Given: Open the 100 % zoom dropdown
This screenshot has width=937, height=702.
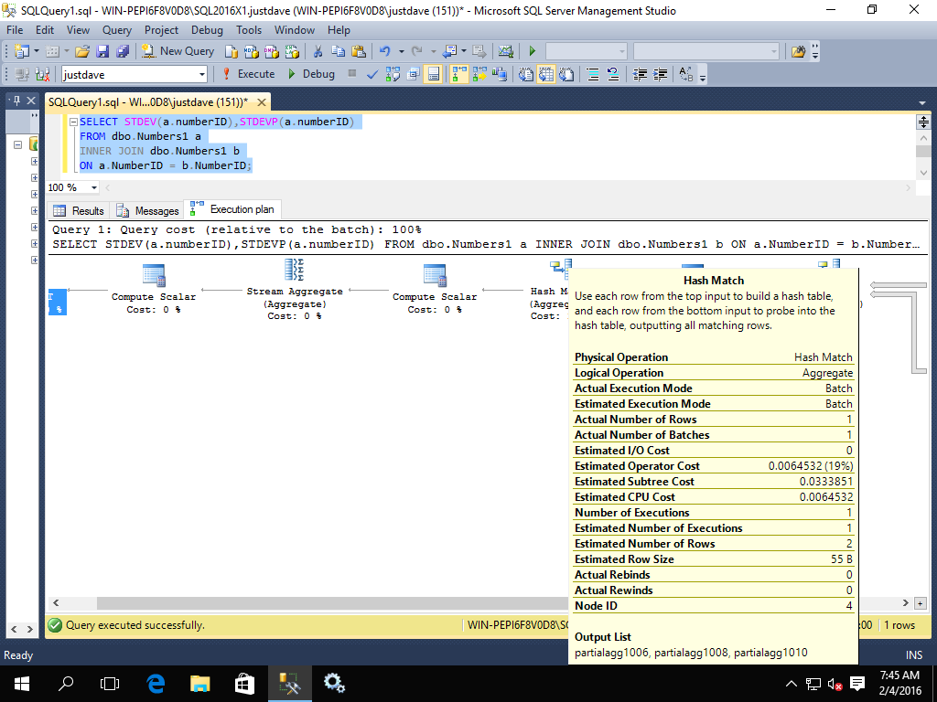Looking at the screenshot, I should click(93, 187).
